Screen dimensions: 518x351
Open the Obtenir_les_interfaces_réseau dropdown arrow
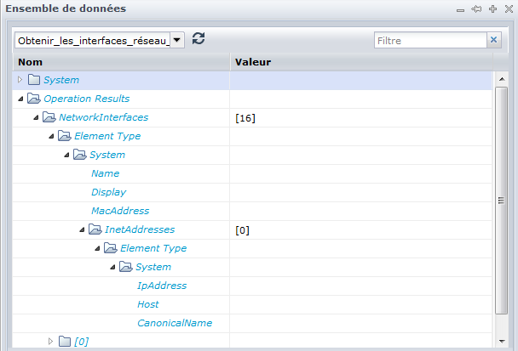click(x=177, y=40)
